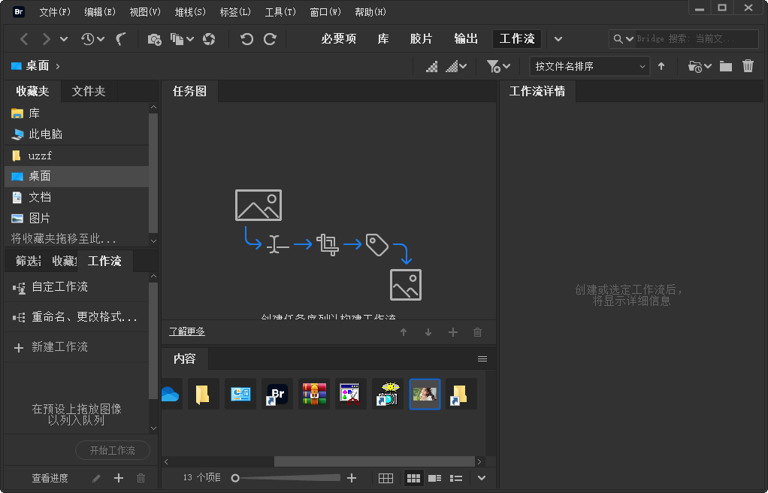Open the view options chevron at bottom right
This screenshot has width=768, height=493.
pos(482,477)
